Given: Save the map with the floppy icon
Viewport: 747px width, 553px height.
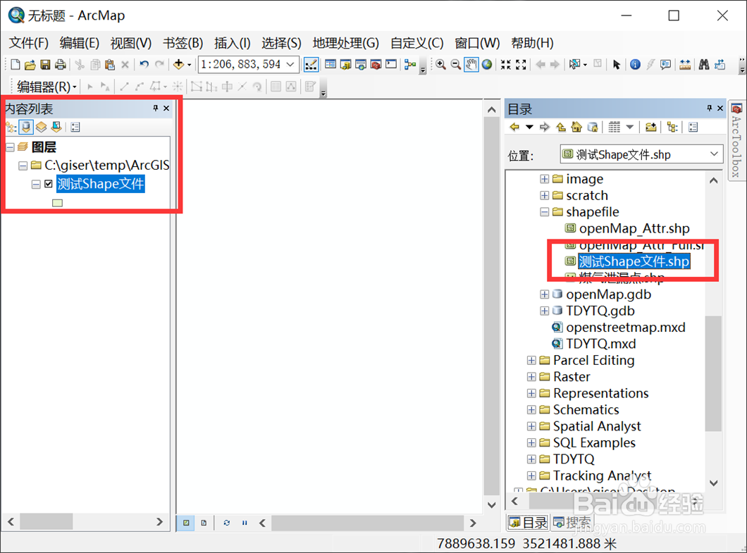Looking at the screenshot, I should pyautogui.click(x=45, y=64).
